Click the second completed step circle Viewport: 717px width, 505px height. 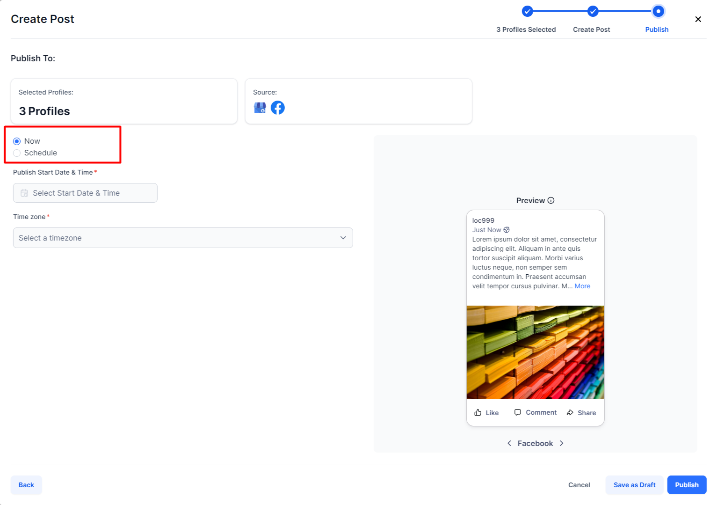tap(593, 11)
